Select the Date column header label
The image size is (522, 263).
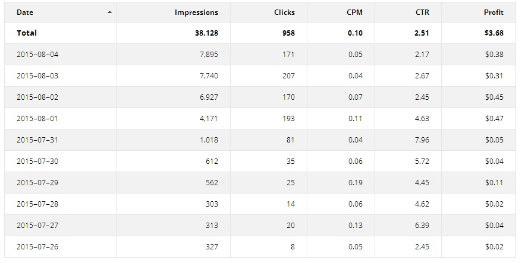pyautogui.click(x=25, y=12)
